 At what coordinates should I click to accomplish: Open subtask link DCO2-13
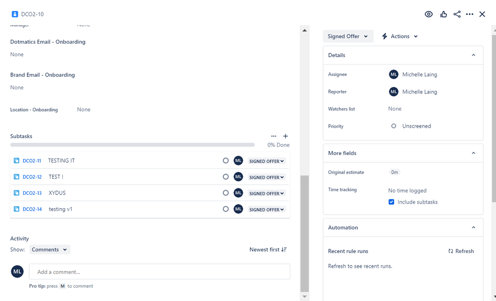point(32,193)
